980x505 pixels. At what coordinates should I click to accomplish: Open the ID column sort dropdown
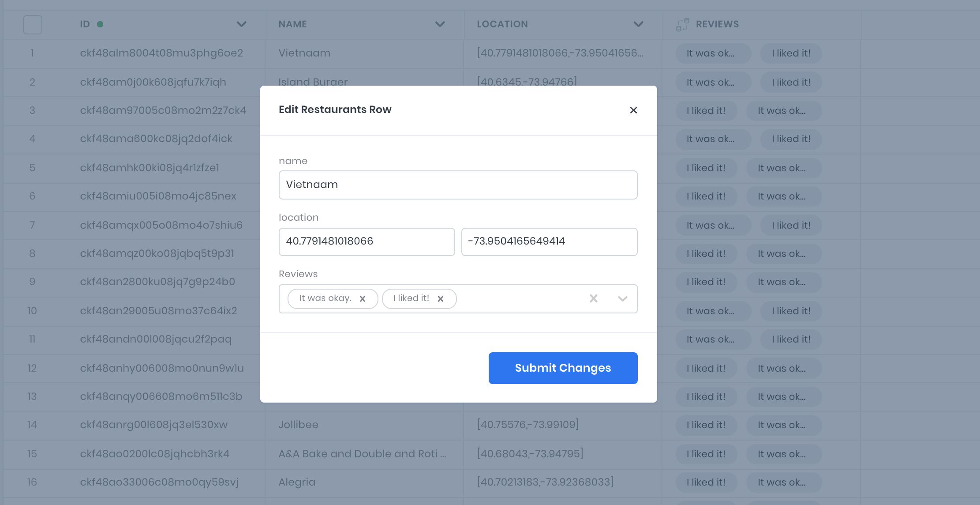pos(242,24)
